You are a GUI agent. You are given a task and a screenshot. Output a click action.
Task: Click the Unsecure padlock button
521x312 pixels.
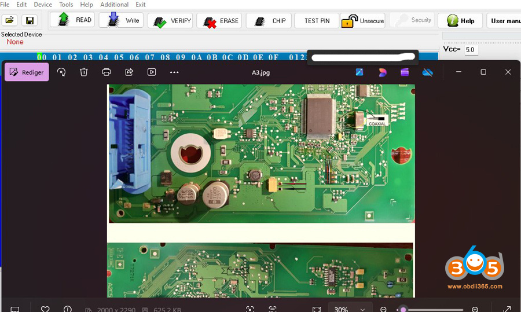362,21
